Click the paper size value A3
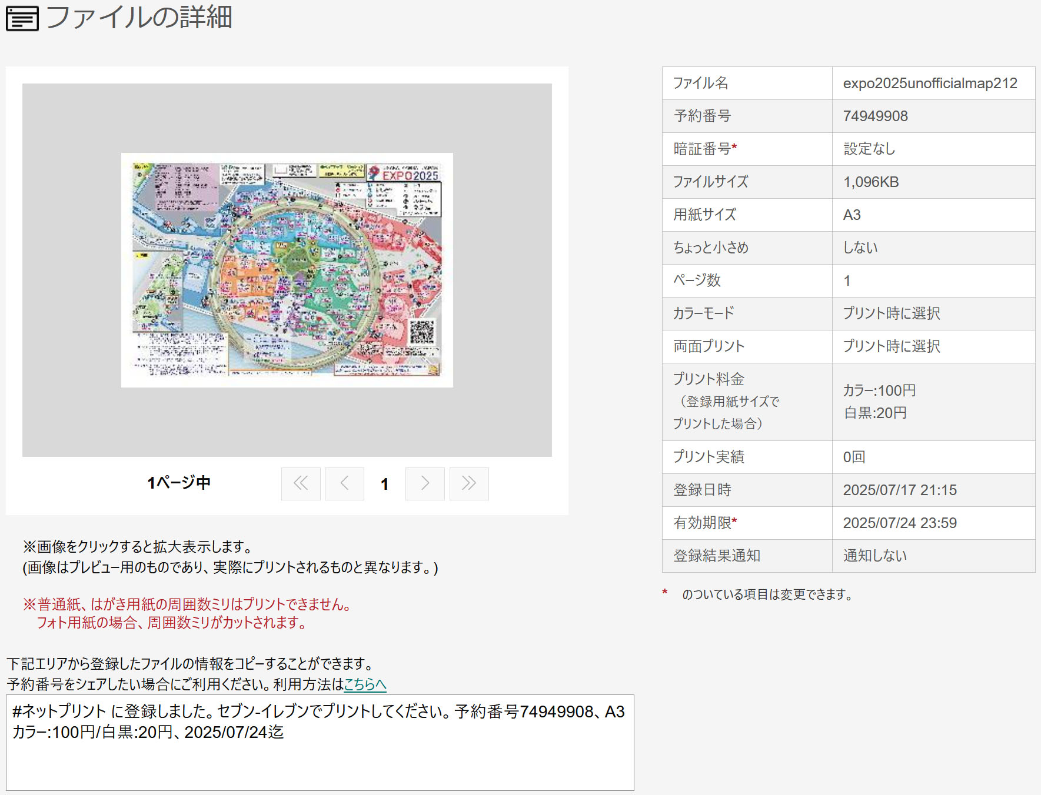 point(852,215)
